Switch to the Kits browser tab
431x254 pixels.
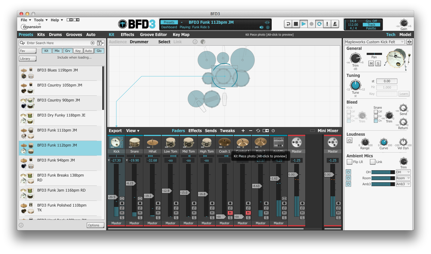coord(41,35)
